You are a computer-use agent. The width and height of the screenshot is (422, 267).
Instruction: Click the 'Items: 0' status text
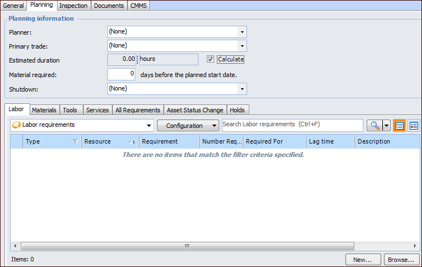coord(22,260)
